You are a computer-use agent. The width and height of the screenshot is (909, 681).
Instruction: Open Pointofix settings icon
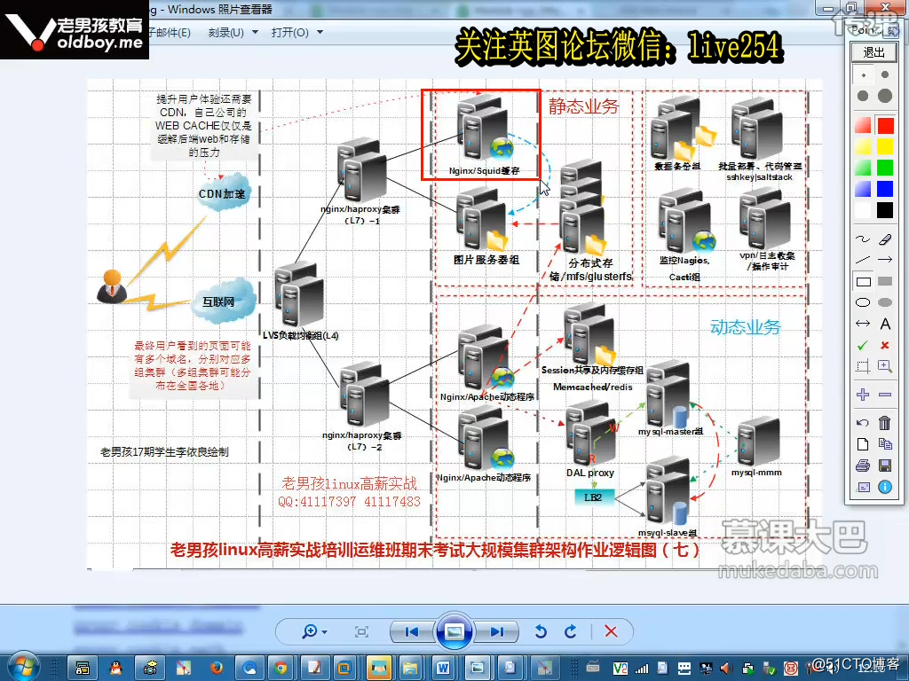(x=863, y=487)
